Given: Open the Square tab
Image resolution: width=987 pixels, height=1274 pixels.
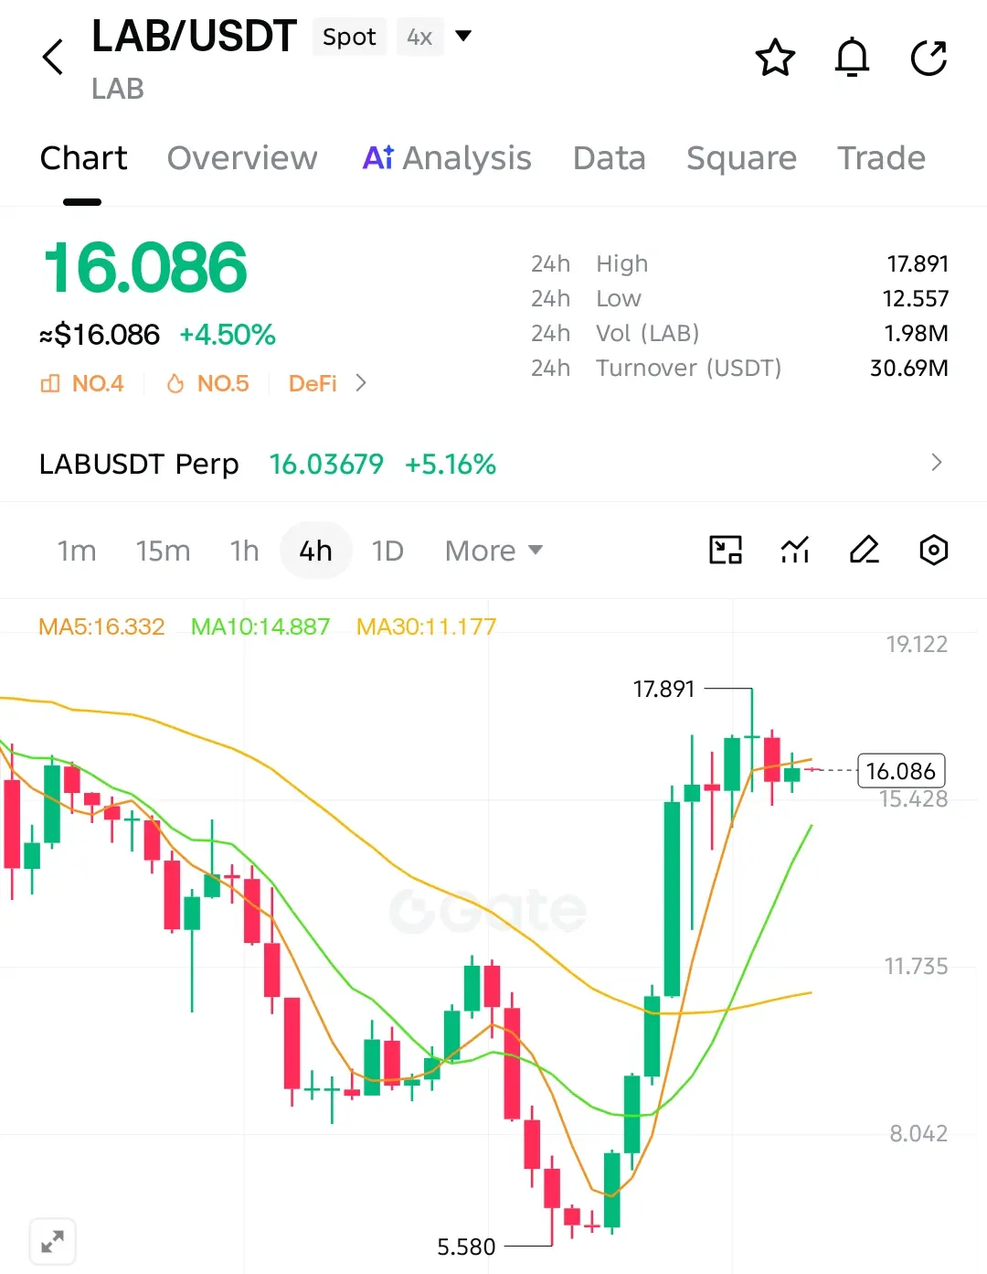Looking at the screenshot, I should [x=741, y=158].
